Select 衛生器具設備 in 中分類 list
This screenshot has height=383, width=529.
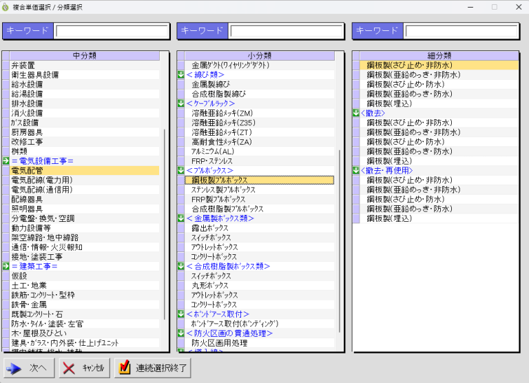pyautogui.click(x=84, y=74)
